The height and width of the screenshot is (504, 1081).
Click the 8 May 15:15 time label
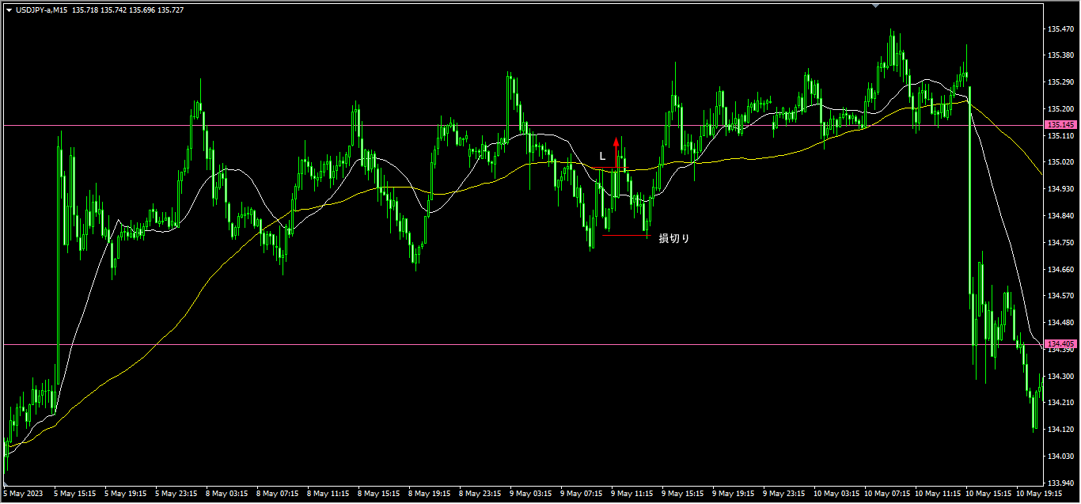(377, 493)
